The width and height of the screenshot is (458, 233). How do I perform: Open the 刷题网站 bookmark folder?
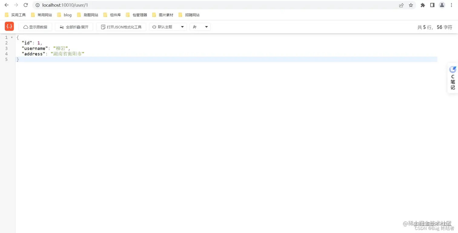coord(88,15)
